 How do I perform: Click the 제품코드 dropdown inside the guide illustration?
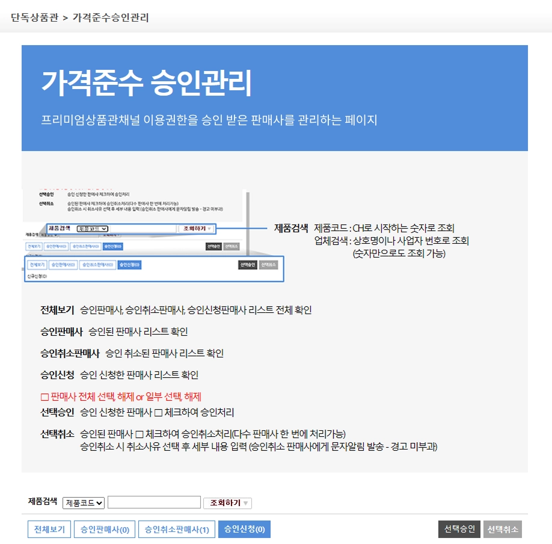[x=92, y=229]
